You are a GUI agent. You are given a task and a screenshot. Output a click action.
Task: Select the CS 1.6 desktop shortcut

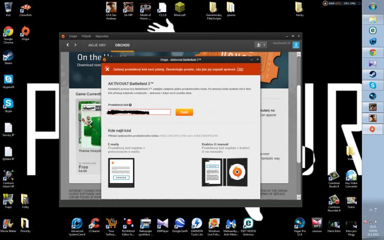coord(163,9)
